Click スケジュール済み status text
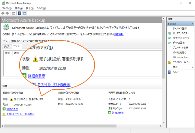 point(73,99)
